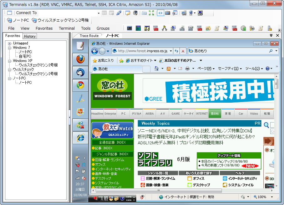284x205 pixels.
Task: Stop page loading with the red X icon
Action: [x=183, y=51]
